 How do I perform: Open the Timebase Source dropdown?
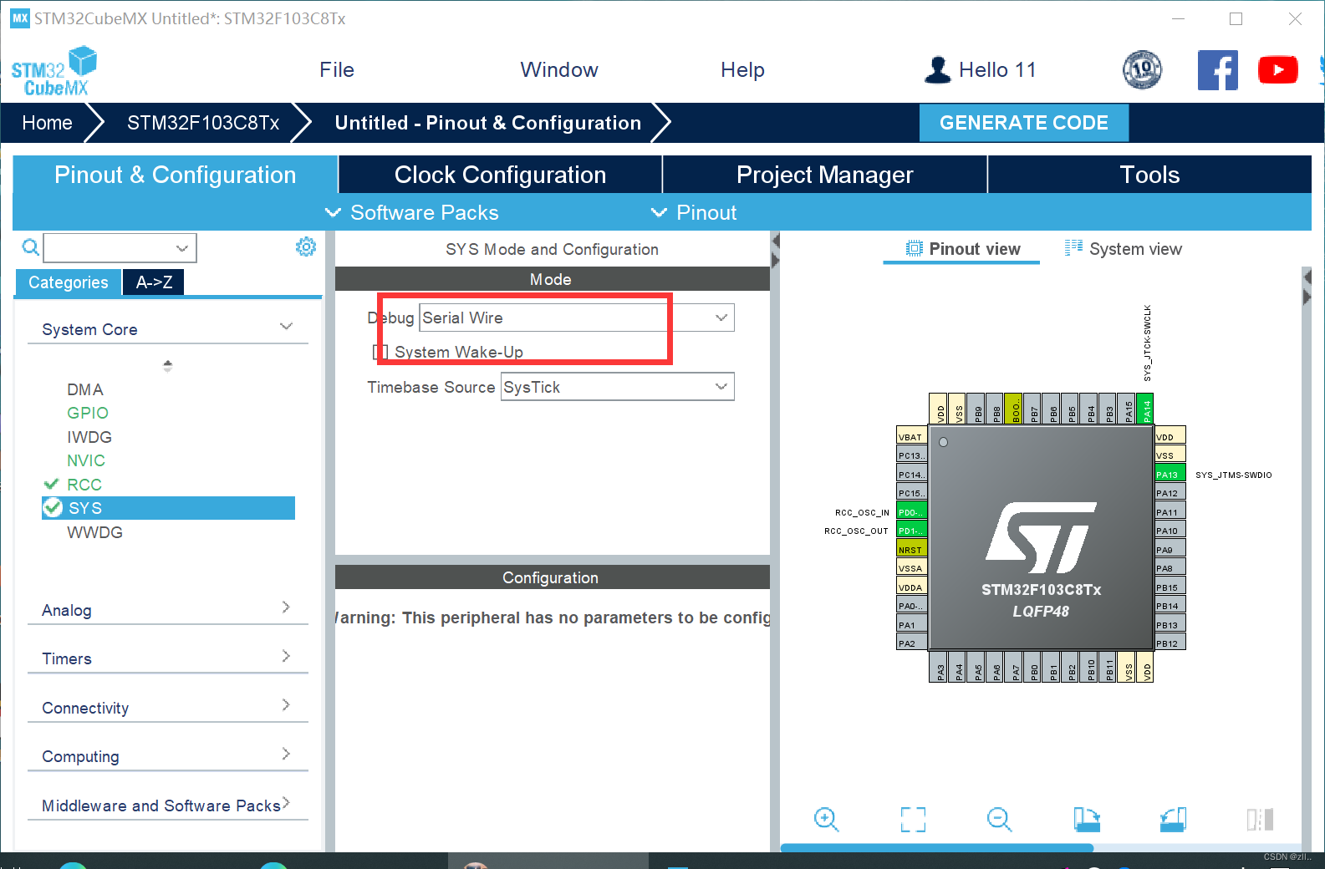617,387
